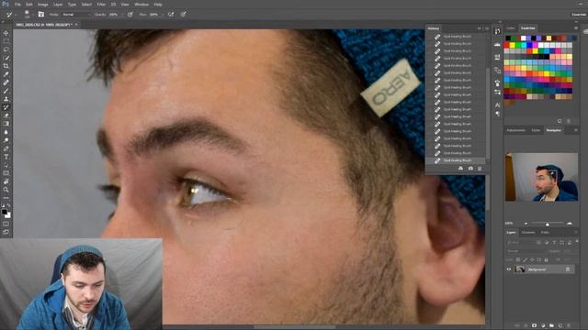Select the Rectangle shape tool
588x330 pixels.
(6, 173)
